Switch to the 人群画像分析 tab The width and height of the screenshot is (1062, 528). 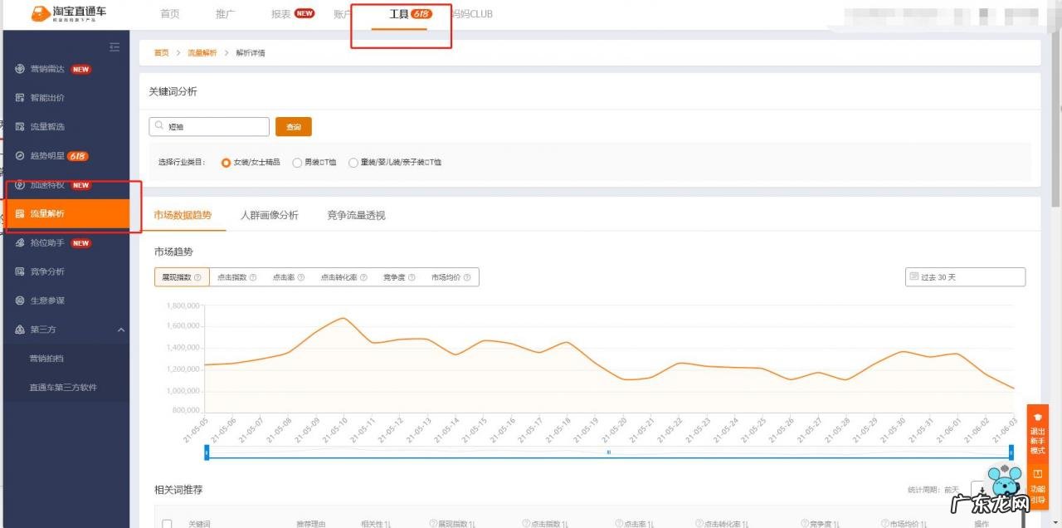tap(269, 215)
